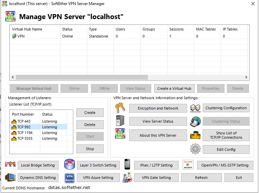Click the bridge icon beside Local Bridge Setting

(11, 165)
